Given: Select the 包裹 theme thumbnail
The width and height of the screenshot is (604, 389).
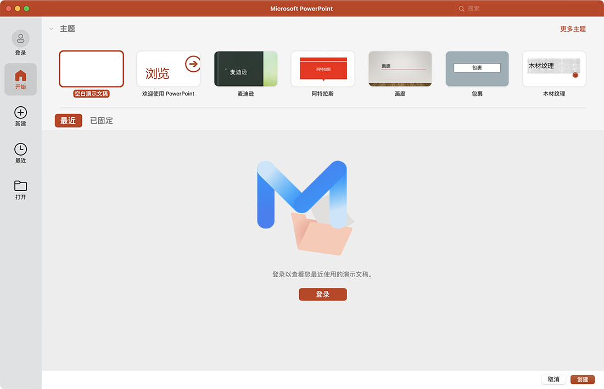Looking at the screenshot, I should 477,69.
